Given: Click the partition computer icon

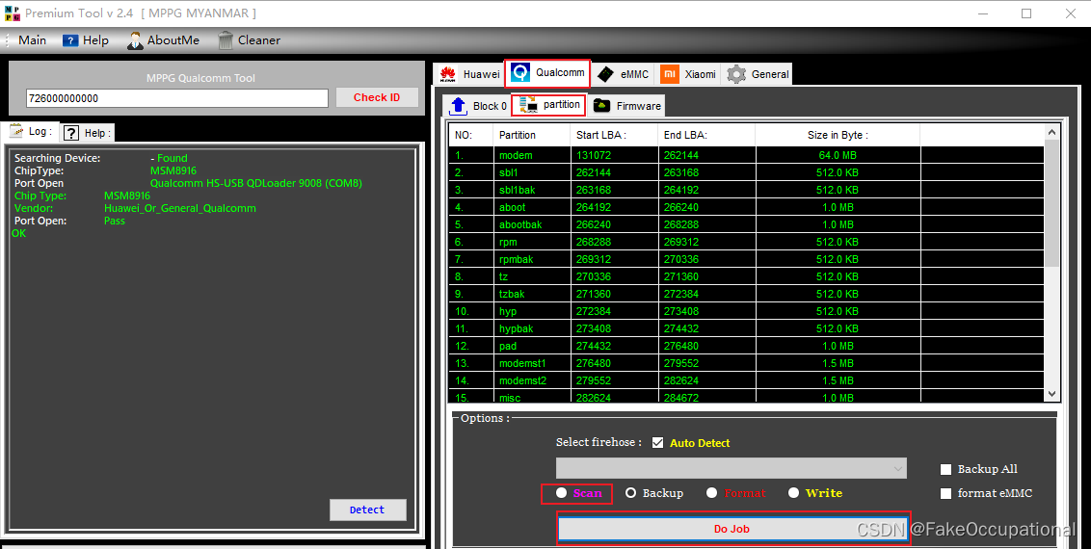Looking at the screenshot, I should [x=529, y=105].
